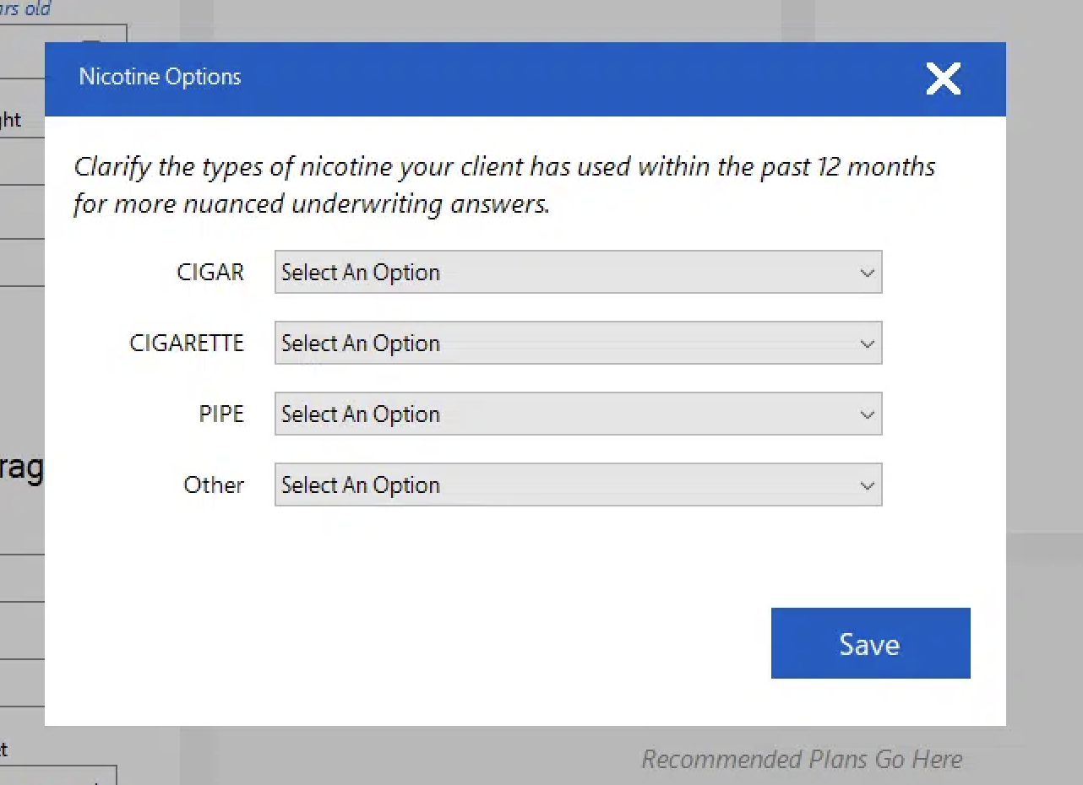Click the Select An Option text for PIPE
This screenshot has height=785, width=1083.
(x=361, y=414)
